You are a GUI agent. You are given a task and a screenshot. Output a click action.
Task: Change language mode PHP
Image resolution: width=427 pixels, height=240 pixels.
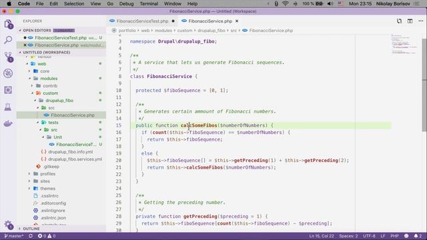pos(394,236)
